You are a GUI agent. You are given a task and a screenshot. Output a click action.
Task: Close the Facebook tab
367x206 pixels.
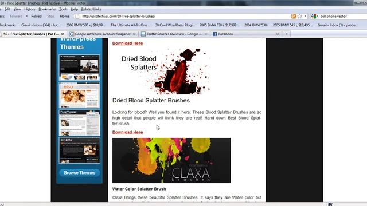pyautogui.click(x=278, y=34)
